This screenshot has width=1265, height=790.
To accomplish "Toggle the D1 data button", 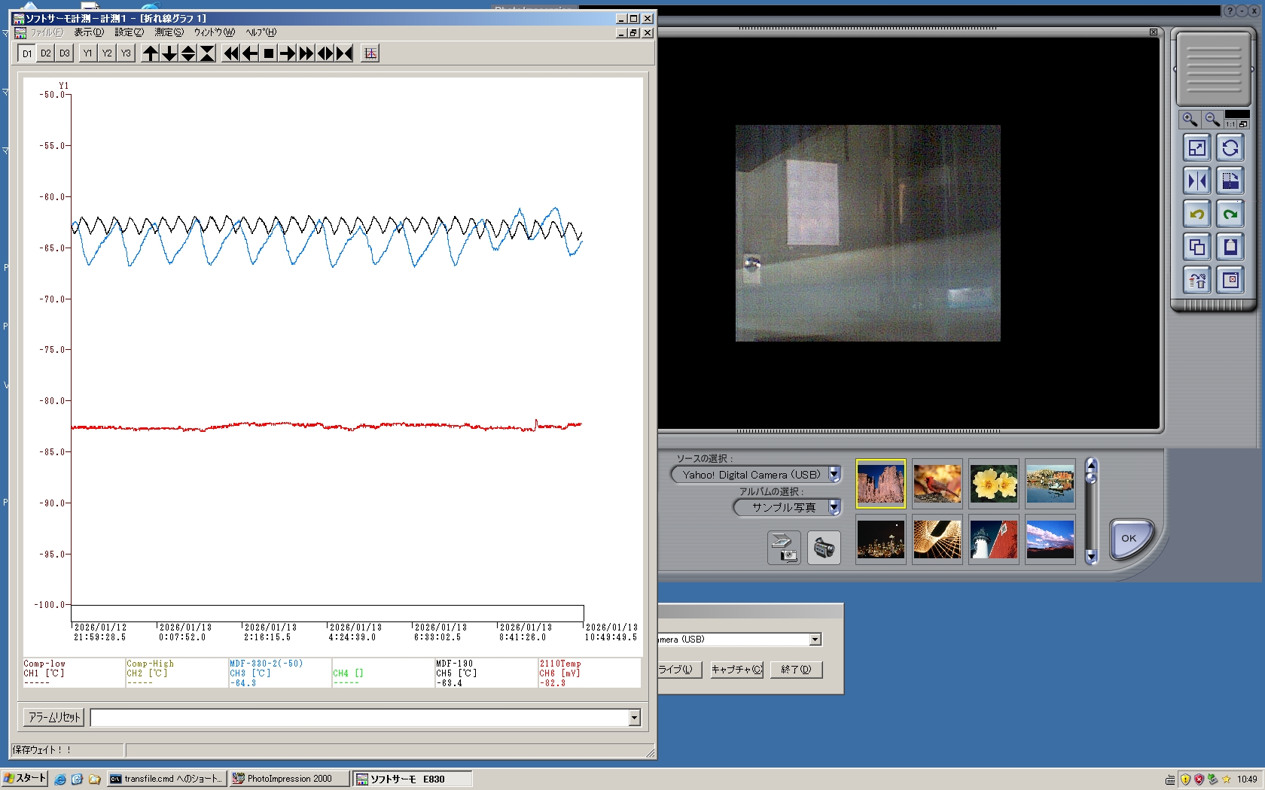I will pos(27,53).
